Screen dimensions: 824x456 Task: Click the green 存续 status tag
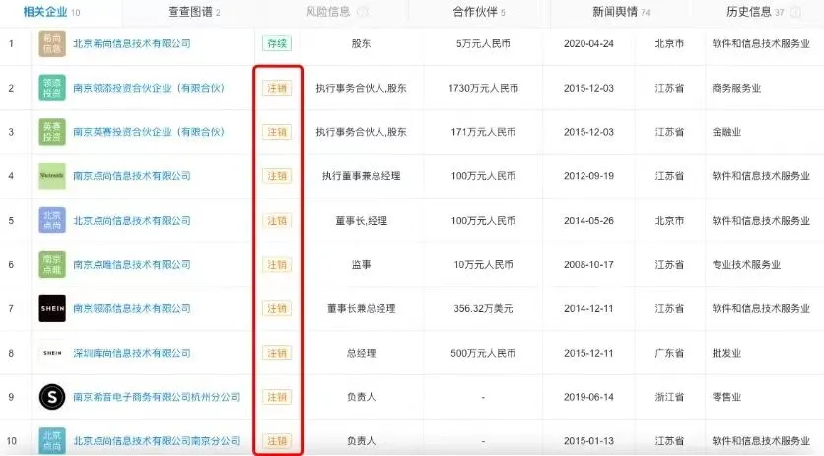277,43
